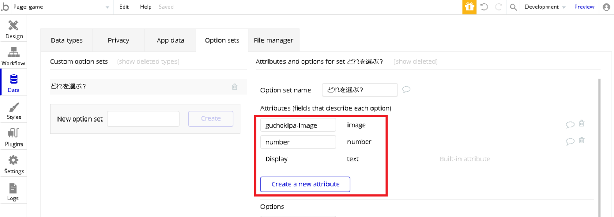The height and width of the screenshot is (217, 614).
Task: Click the orange gift icon
Action: point(469,7)
